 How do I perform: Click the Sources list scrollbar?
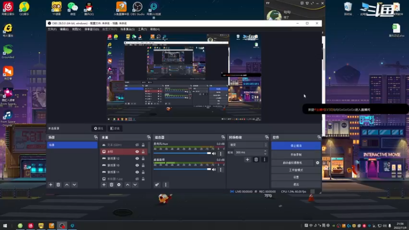point(149,148)
